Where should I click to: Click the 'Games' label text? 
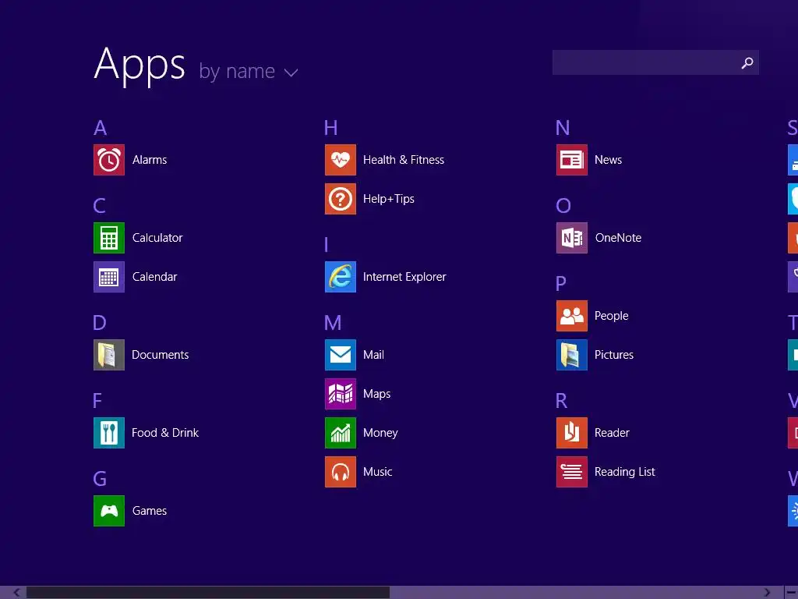[x=150, y=511]
